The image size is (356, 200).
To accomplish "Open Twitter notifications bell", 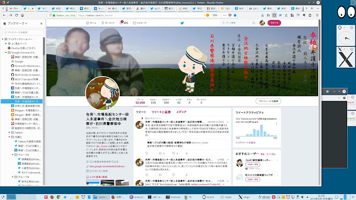I will (x=123, y=23).
